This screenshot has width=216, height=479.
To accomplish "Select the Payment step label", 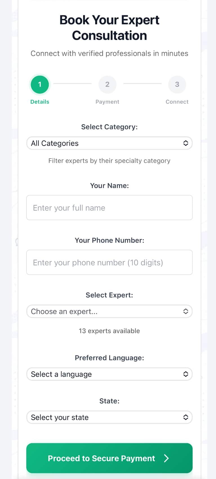I will click(x=107, y=102).
